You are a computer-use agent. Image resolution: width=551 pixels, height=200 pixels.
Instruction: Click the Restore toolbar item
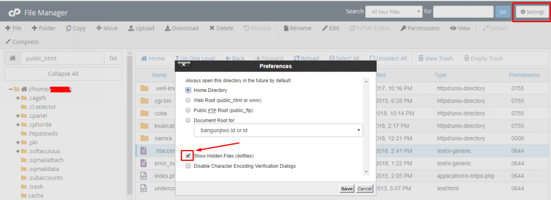click(x=257, y=28)
